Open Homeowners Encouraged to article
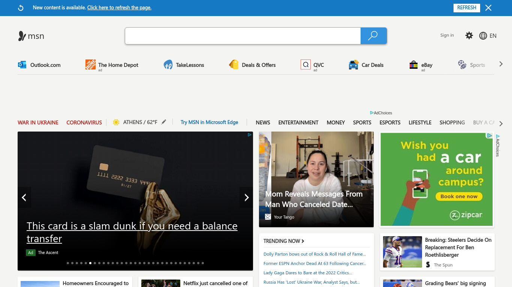Viewport: 512px width, 287px height. (x=96, y=283)
